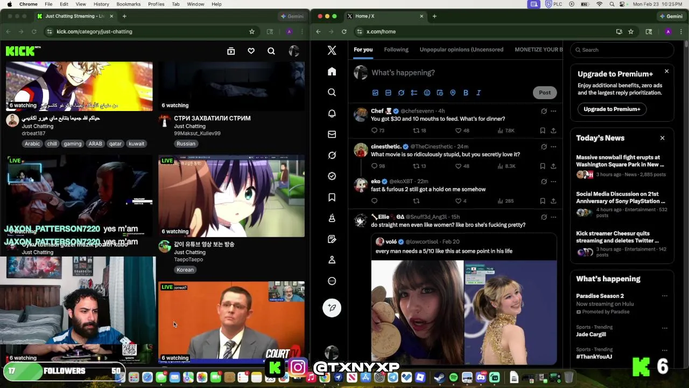Open the Bookmarks menu in menu bar
This screenshot has width=689, height=388.
click(x=128, y=4)
